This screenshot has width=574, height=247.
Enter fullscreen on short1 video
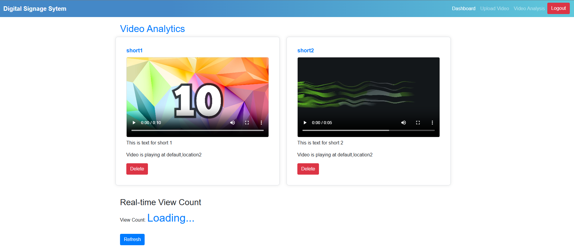point(247,123)
